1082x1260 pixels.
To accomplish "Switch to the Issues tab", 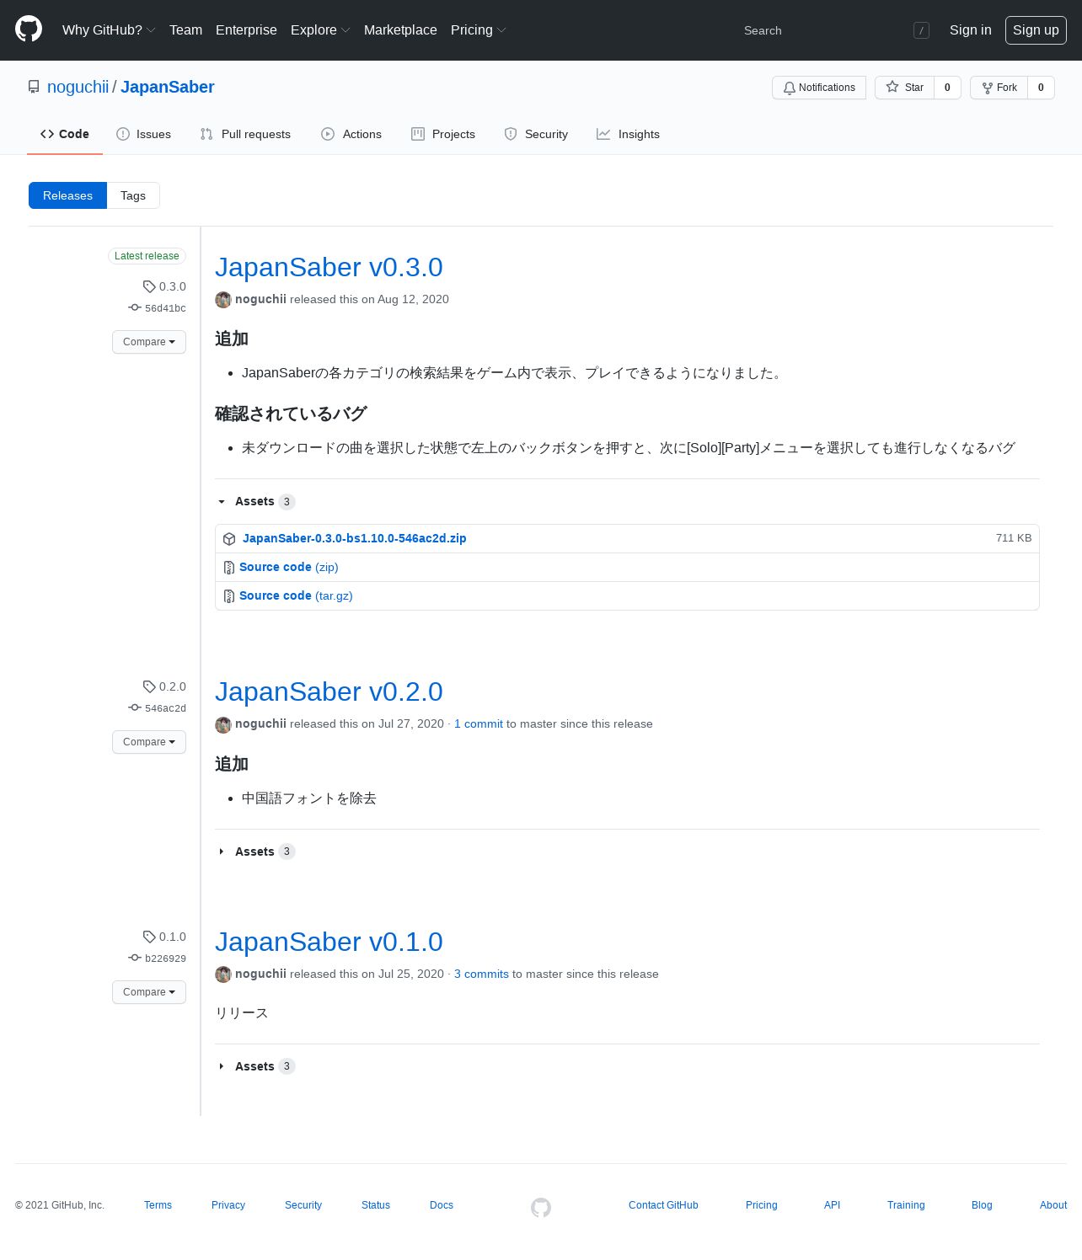I will pos(143,134).
